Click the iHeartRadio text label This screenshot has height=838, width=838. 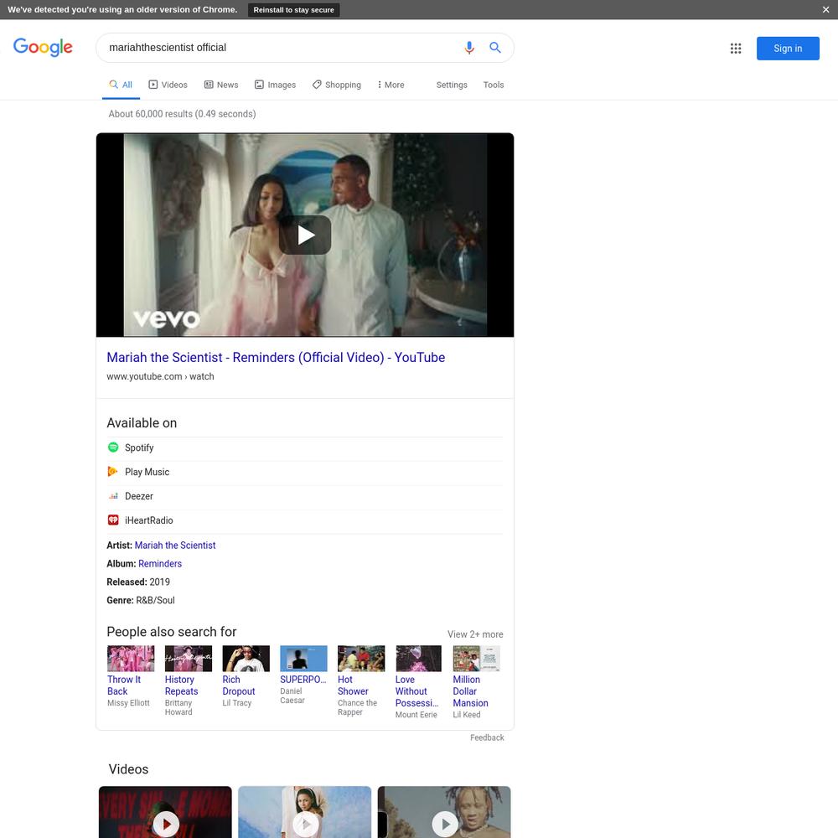pyautogui.click(x=148, y=520)
